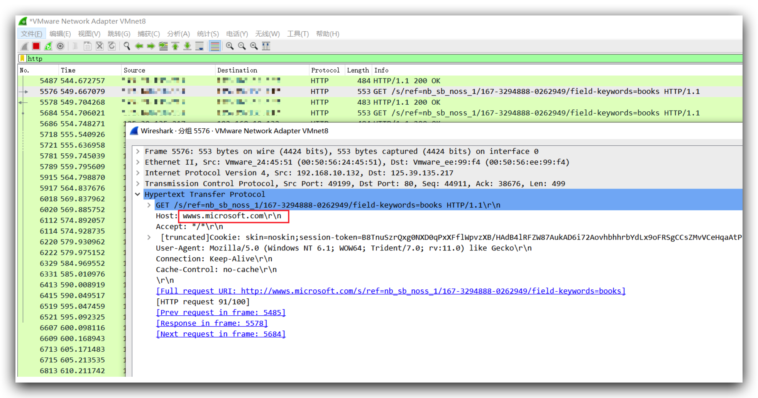Stop the running capture with red square

[x=36, y=46]
